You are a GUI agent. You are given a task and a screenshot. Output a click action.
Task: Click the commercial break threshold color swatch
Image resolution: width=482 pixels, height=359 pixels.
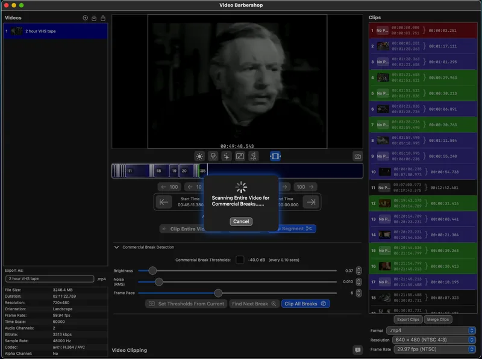click(x=240, y=260)
